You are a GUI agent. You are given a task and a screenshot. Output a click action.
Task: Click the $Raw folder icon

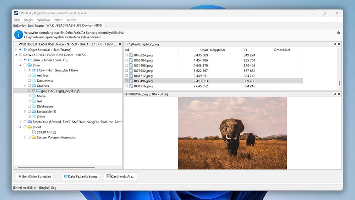(x=30, y=65)
